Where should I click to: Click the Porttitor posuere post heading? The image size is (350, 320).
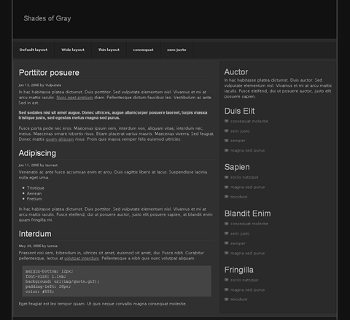coord(49,73)
